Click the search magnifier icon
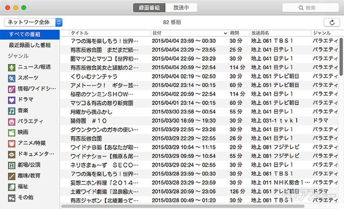Image resolution: width=344 pixels, height=209 pixels. tap(301, 8)
